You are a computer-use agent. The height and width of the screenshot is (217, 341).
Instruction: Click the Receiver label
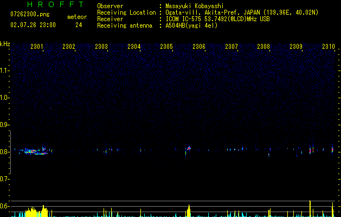coord(110,19)
